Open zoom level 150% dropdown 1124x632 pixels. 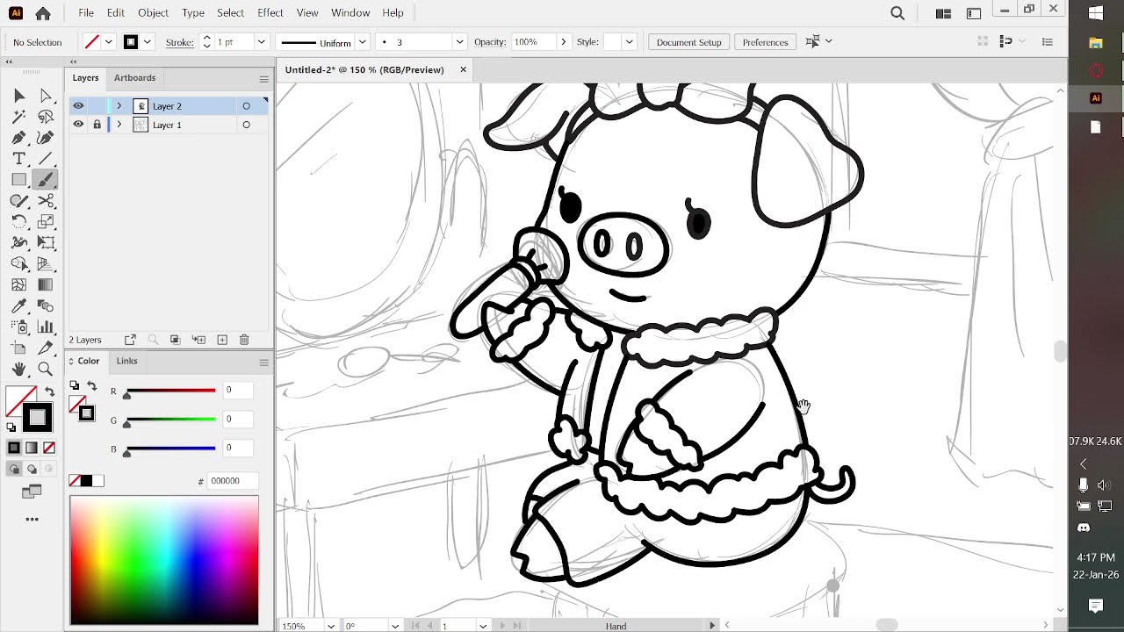coord(331,626)
